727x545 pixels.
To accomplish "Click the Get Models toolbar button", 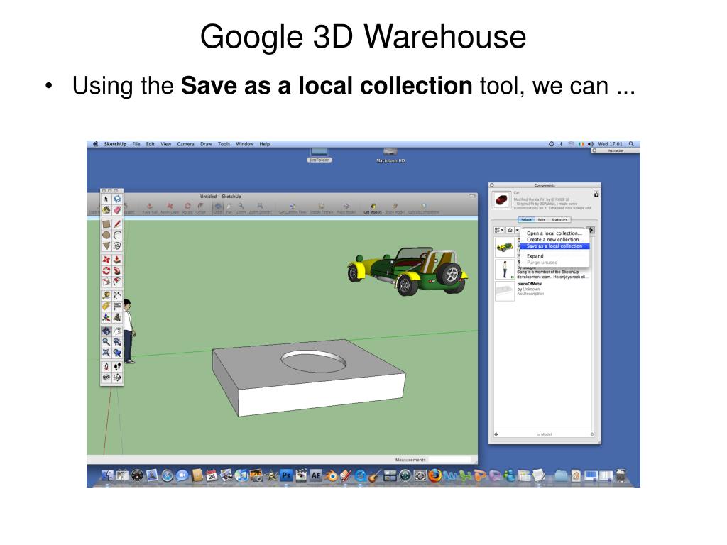I will tap(373, 208).
